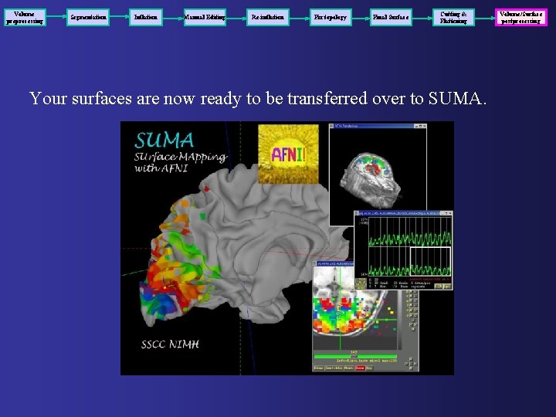
Task: Click the AFNI render window title bar
Action: (x=378, y=126)
